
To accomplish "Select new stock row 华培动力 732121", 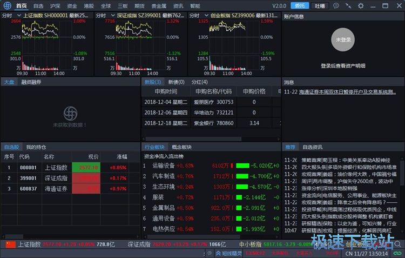I will (211, 113).
